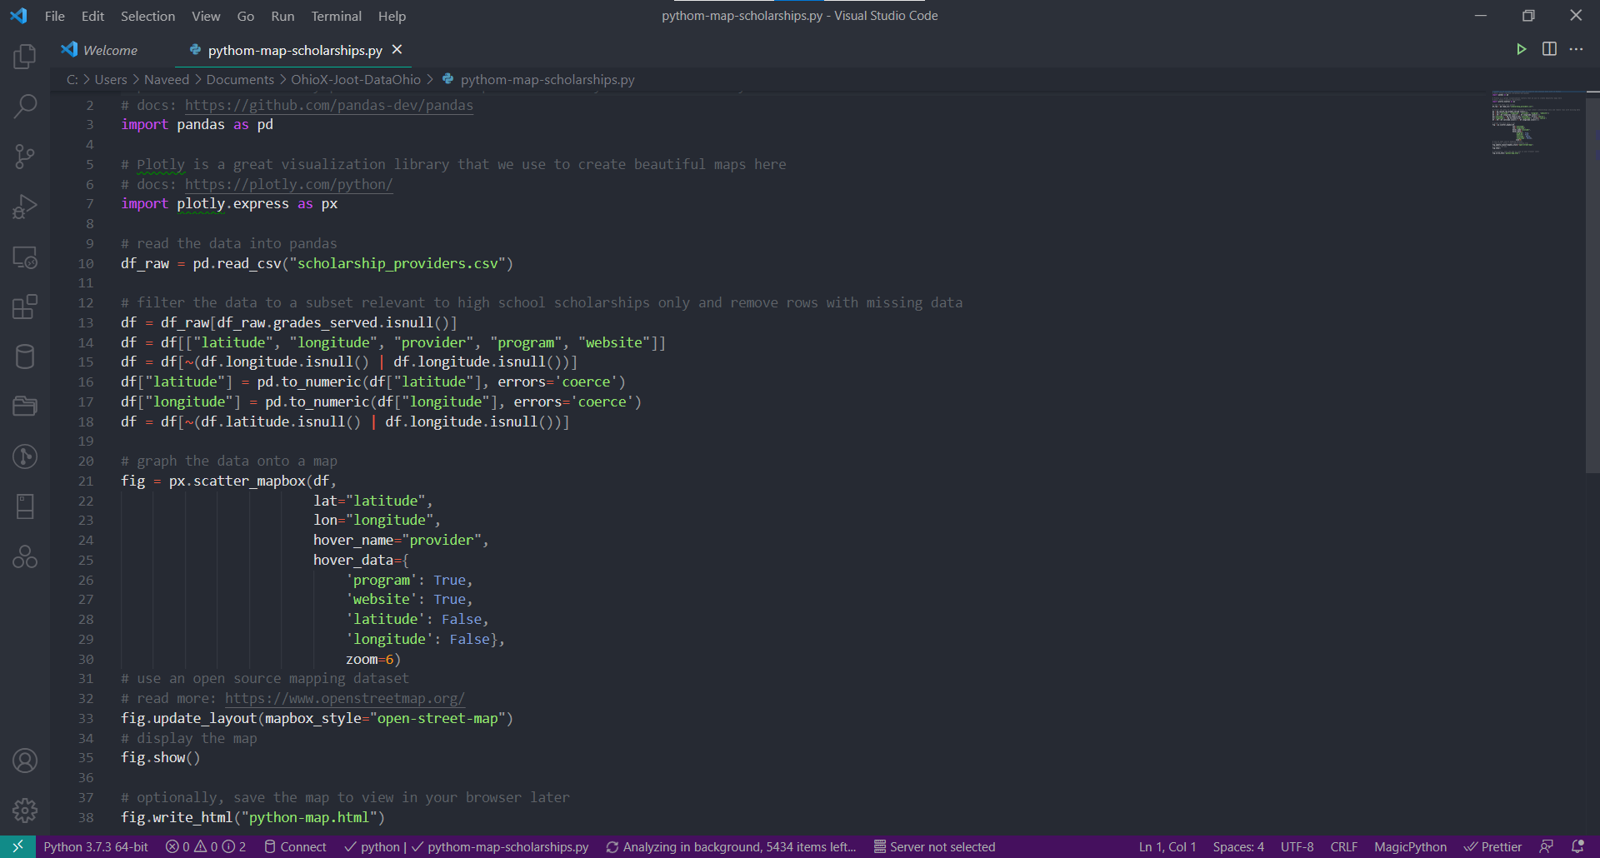Open the Source Control view
Viewport: 1600px width, 858px height.
coord(25,156)
